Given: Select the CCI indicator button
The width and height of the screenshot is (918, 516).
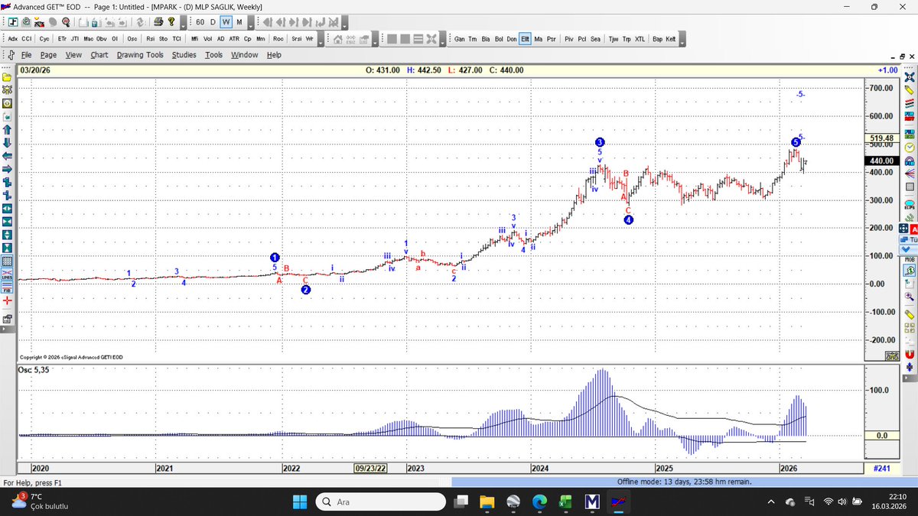Looking at the screenshot, I should 26,38.
